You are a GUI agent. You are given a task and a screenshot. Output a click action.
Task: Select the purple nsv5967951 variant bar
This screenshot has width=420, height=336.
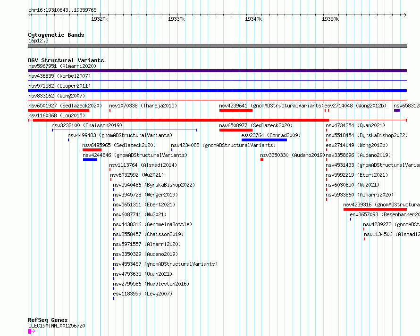(x=217, y=71)
